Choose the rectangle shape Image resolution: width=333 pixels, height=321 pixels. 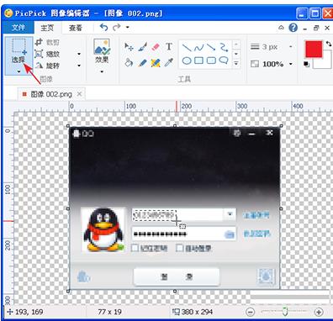coord(198,61)
